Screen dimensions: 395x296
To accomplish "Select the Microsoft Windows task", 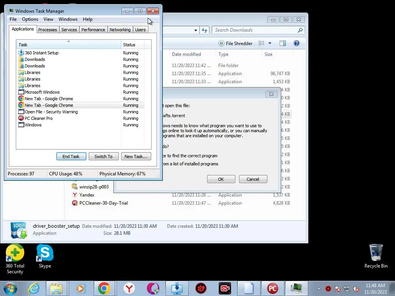I will coord(81,92).
